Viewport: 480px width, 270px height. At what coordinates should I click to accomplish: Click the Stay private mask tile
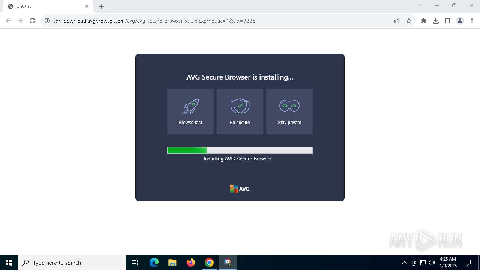tap(289, 111)
